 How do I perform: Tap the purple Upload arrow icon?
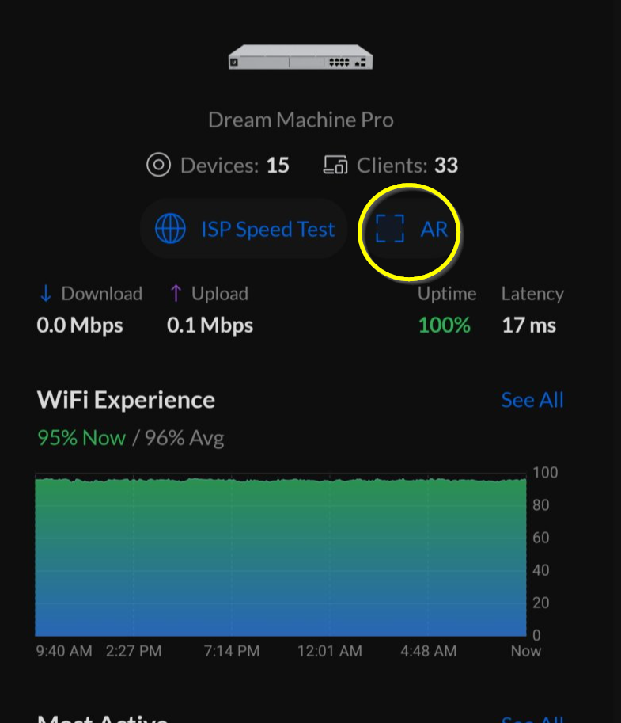click(x=176, y=293)
